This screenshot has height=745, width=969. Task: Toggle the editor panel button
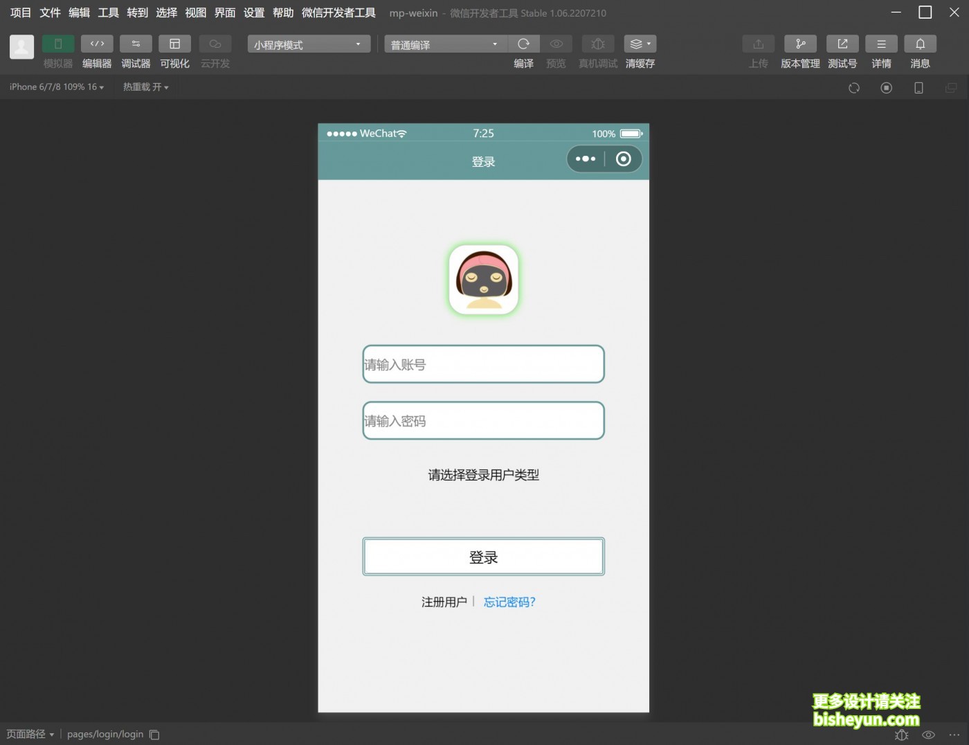97,44
